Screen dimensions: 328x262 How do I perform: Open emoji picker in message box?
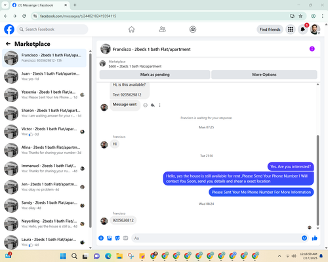point(304,238)
